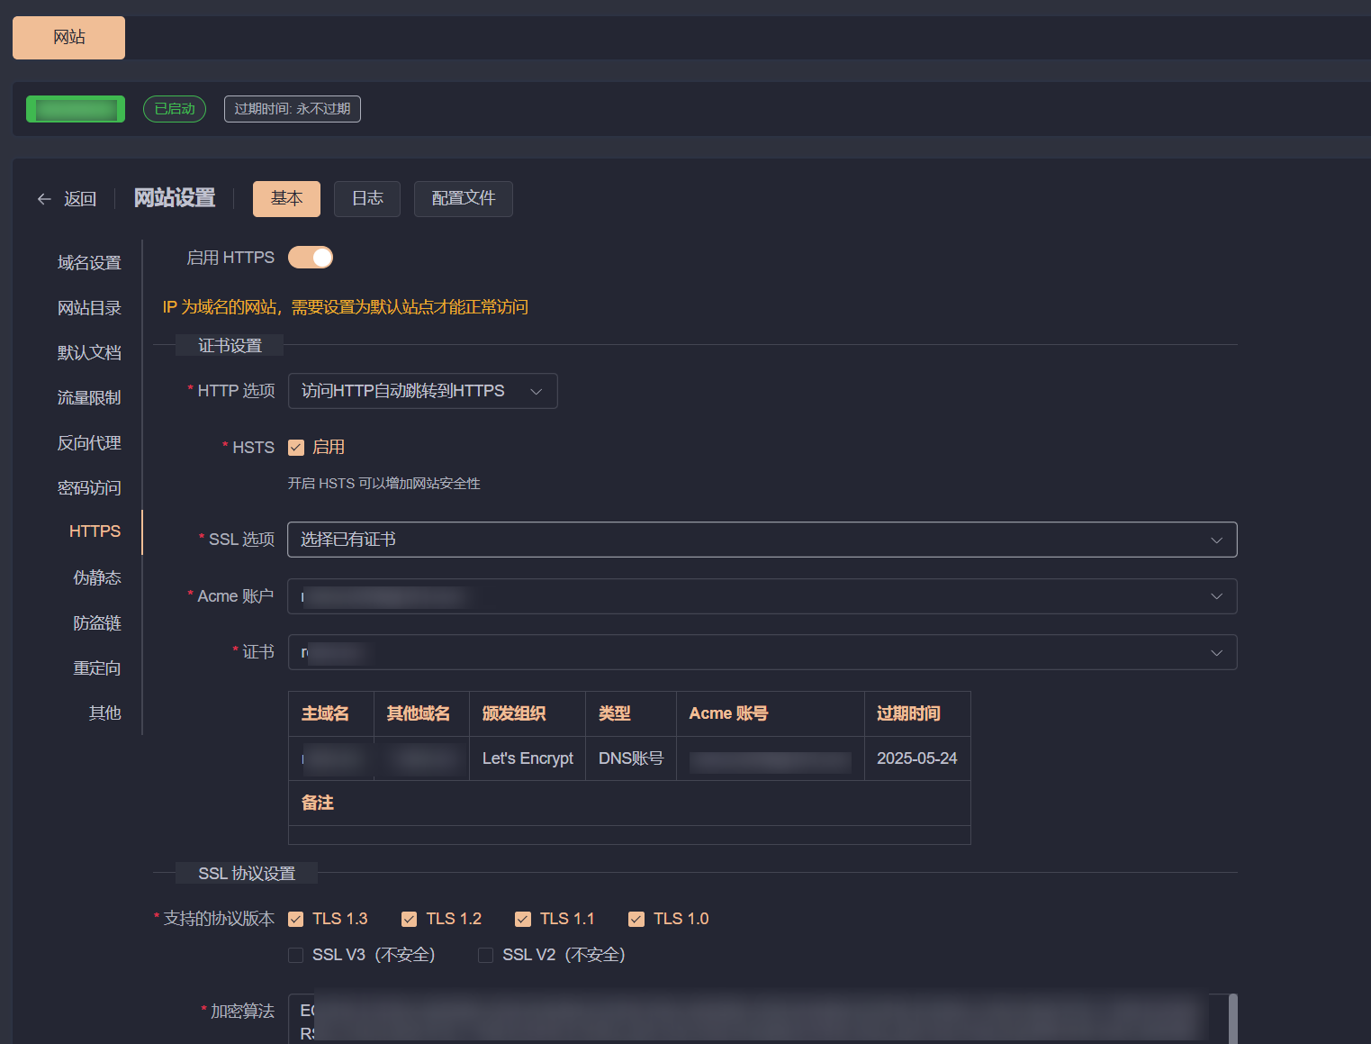Image resolution: width=1371 pixels, height=1044 pixels.
Task: Switch to the 日志 tab
Action: pos(367,199)
